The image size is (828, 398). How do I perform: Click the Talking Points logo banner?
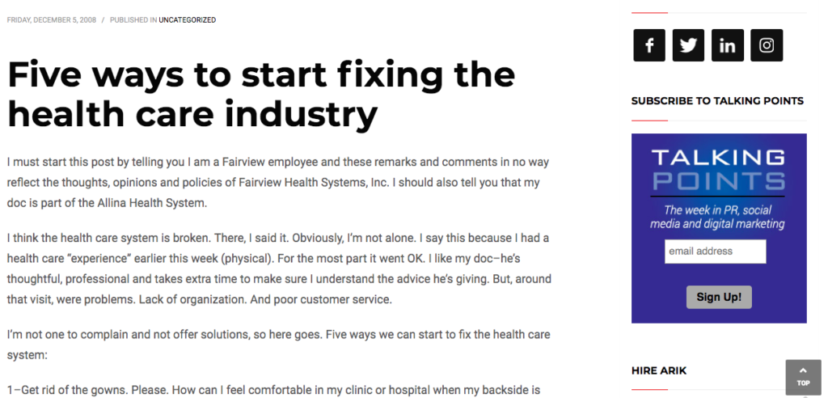point(718,170)
